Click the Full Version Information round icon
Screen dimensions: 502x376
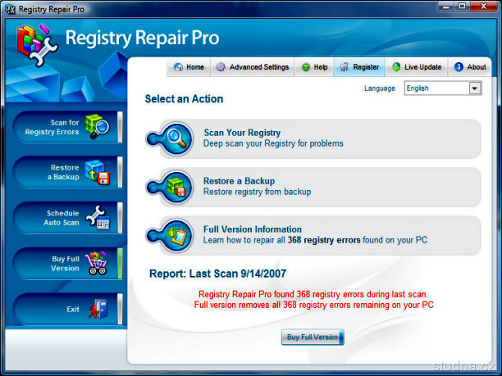[x=176, y=236]
